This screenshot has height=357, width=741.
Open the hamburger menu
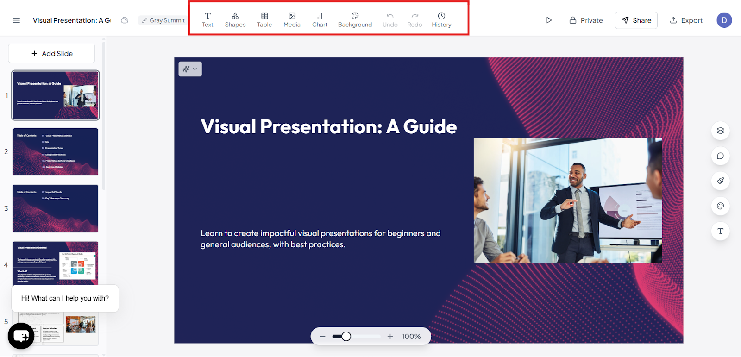[16, 20]
